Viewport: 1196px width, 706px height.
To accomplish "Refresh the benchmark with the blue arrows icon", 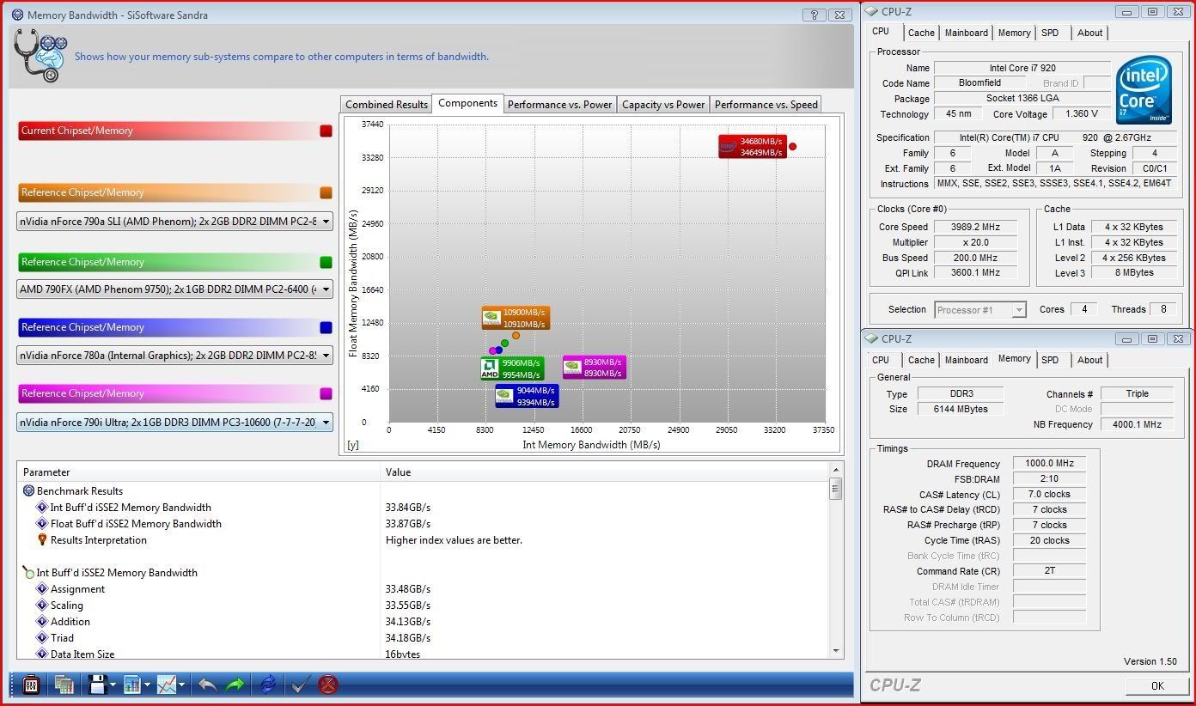I will [268, 685].
